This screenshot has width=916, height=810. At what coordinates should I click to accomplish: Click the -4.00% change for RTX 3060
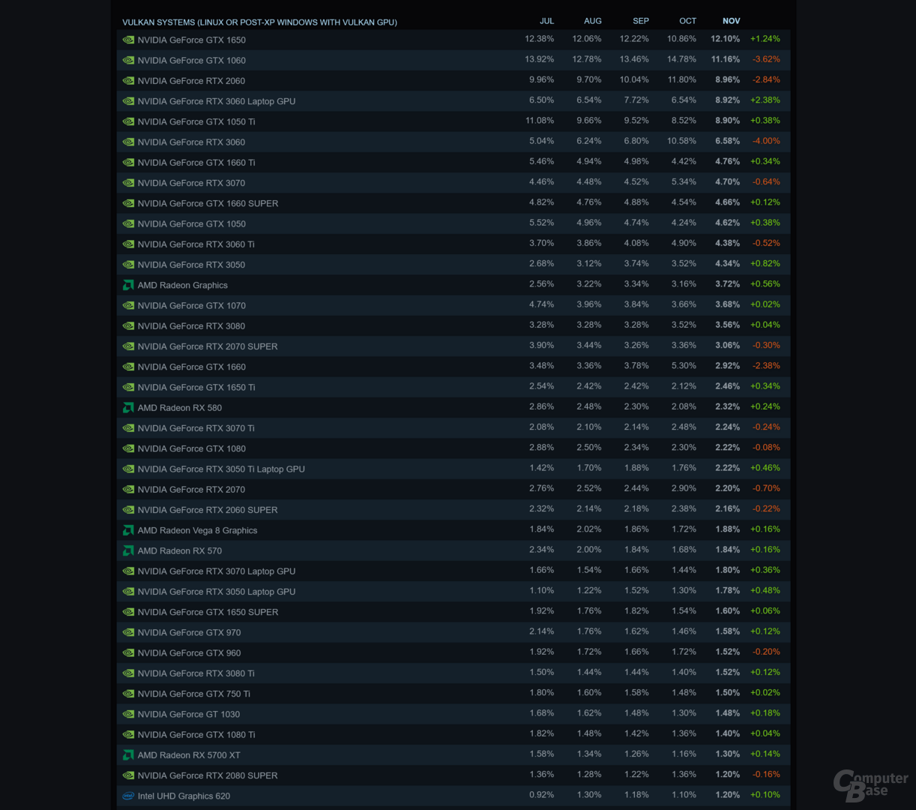[765, 141]
